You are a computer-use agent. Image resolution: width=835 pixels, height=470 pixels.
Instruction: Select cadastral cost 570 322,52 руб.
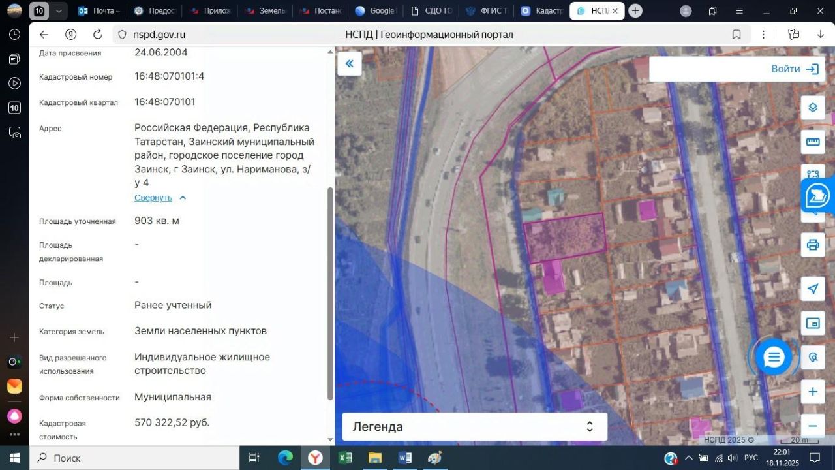click(x=172, y=422)
